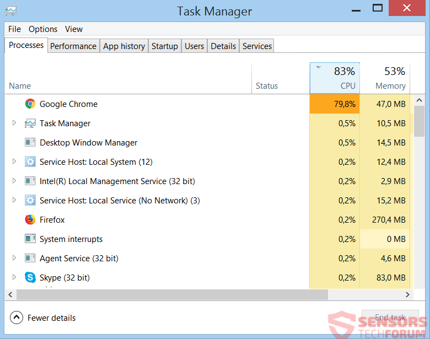This screenshot has height=339, width=430.
Task: Click the Skype process icon
Action: (x=30, y=278)
